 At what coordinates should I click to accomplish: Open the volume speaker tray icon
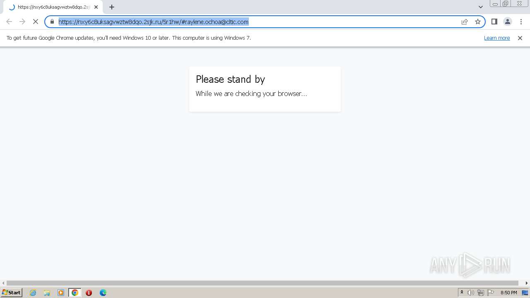pyautogui.click(x=471, y=293)
